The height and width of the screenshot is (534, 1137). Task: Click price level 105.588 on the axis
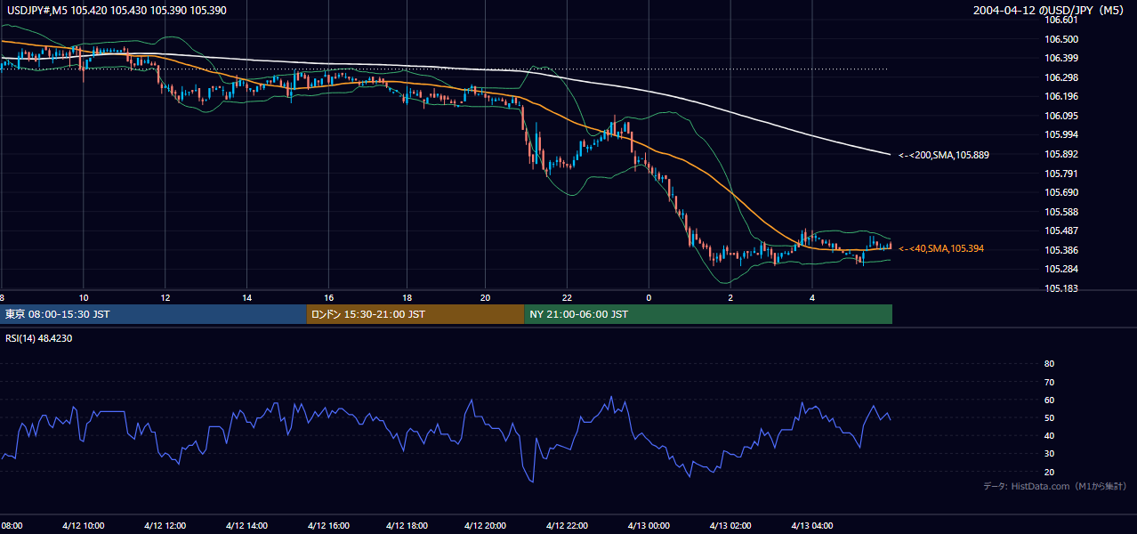[x=1060, y=212]
